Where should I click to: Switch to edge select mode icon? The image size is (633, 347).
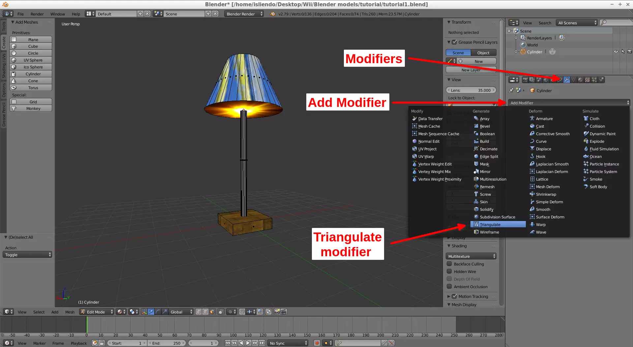(205, 312)
